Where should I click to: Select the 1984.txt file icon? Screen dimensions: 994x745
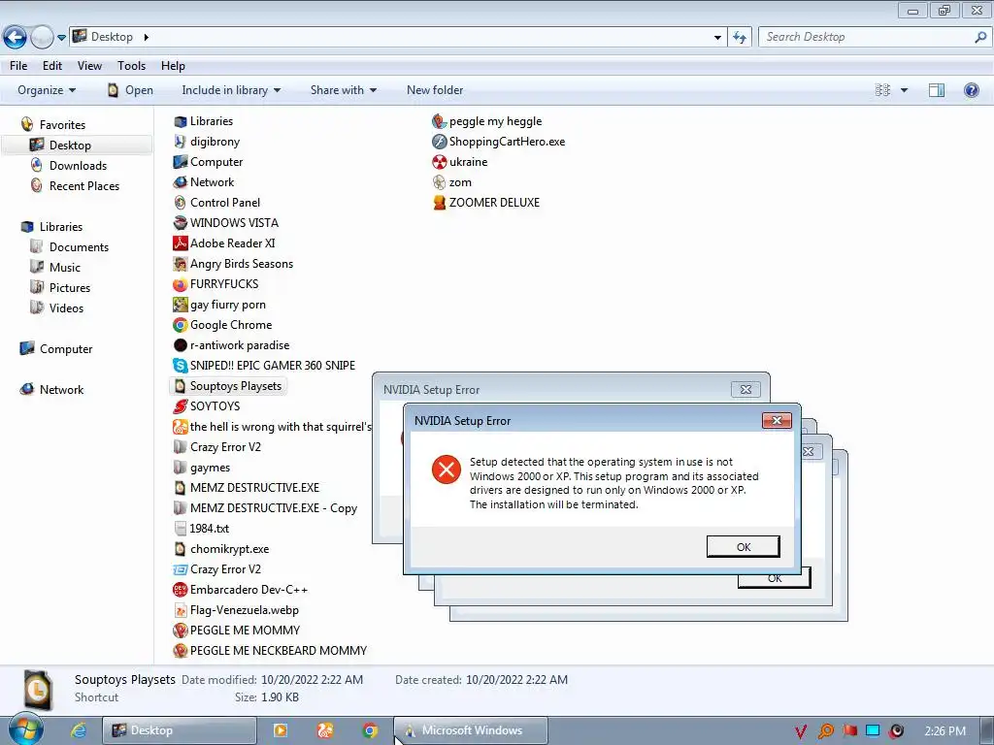tap(180, 529)
